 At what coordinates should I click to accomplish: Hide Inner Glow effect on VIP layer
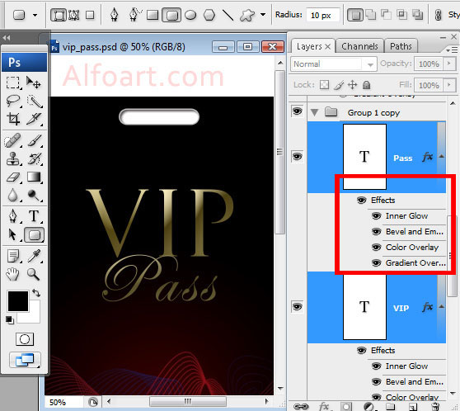point(377,366)
